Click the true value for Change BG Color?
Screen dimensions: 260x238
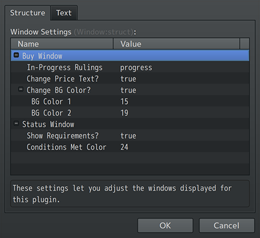click(128, 90)
